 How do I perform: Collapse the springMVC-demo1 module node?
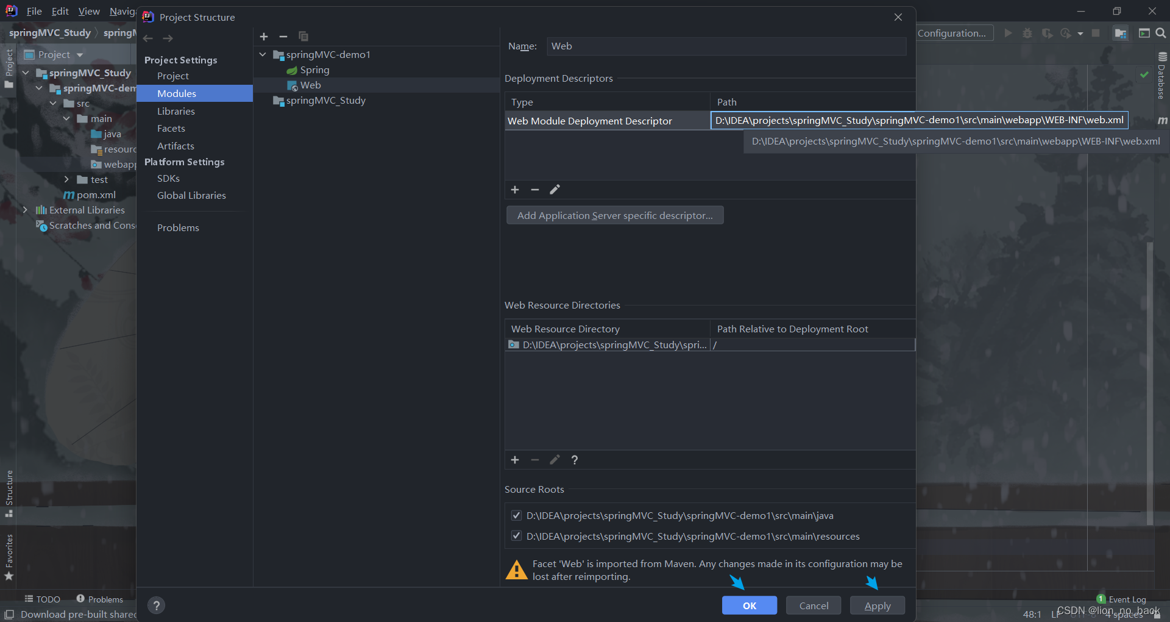pos(263,54)
